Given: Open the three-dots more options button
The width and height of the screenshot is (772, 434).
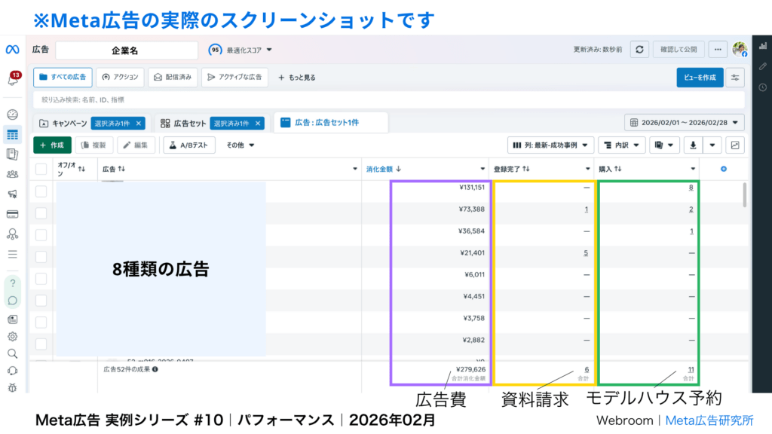Looking at the screenshot, I should 718,49.
